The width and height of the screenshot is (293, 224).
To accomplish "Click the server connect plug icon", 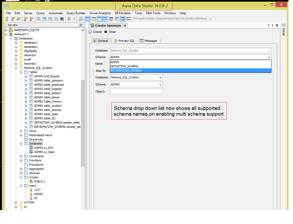I will click(x=26, y=19).
